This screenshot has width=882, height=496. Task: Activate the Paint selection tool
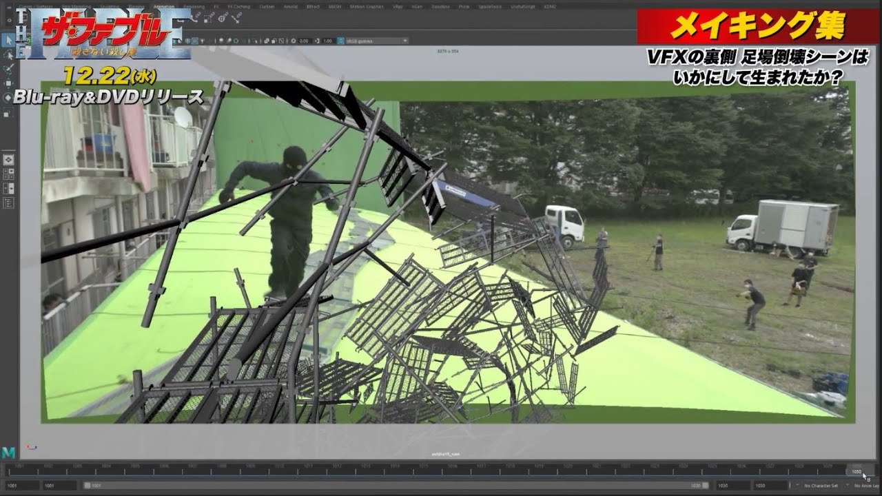click(9, 69)
